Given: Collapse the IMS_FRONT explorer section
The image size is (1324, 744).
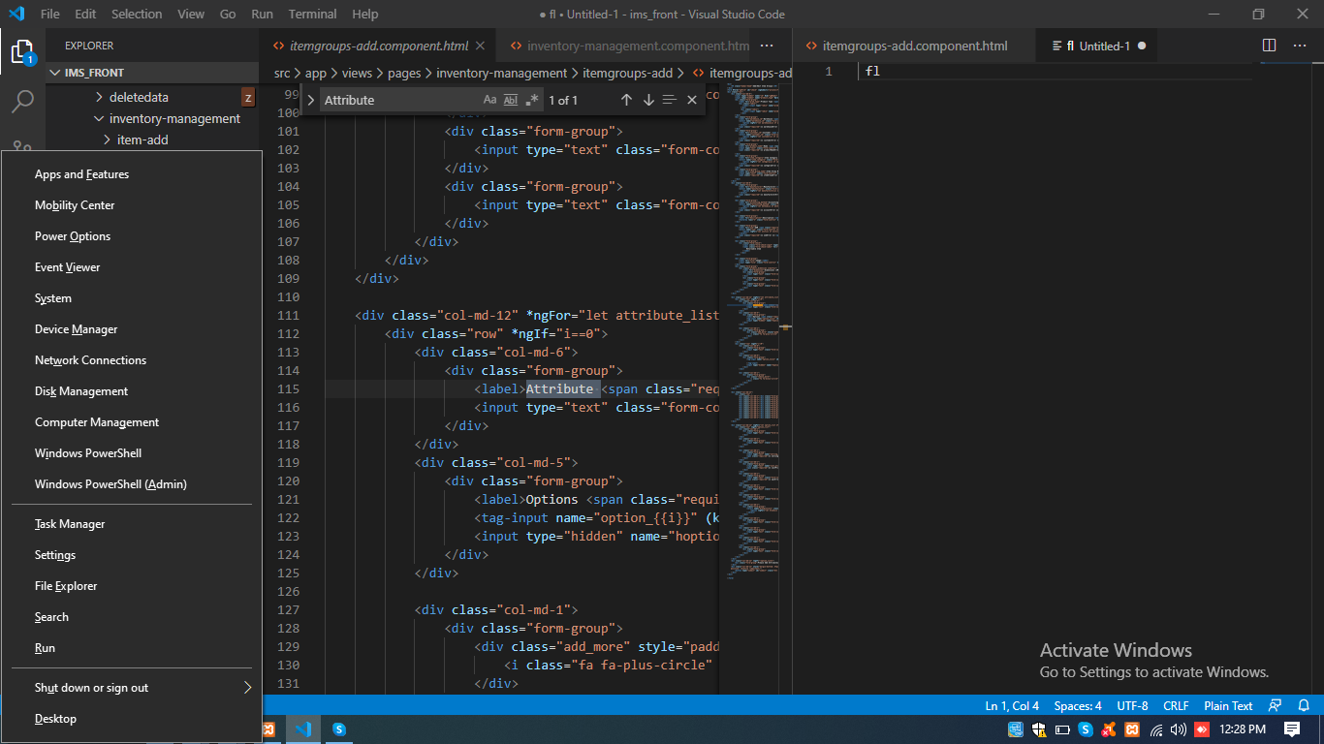Looking at the screenshot, I should [153, 73].
